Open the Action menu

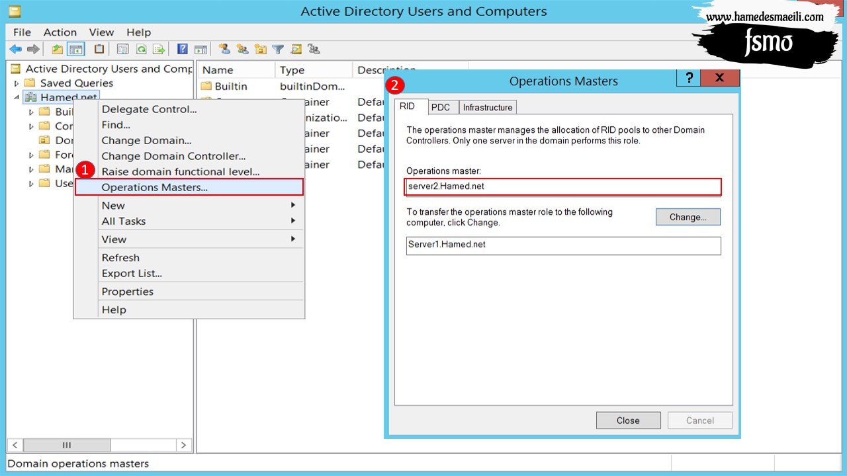click(60, 32)
